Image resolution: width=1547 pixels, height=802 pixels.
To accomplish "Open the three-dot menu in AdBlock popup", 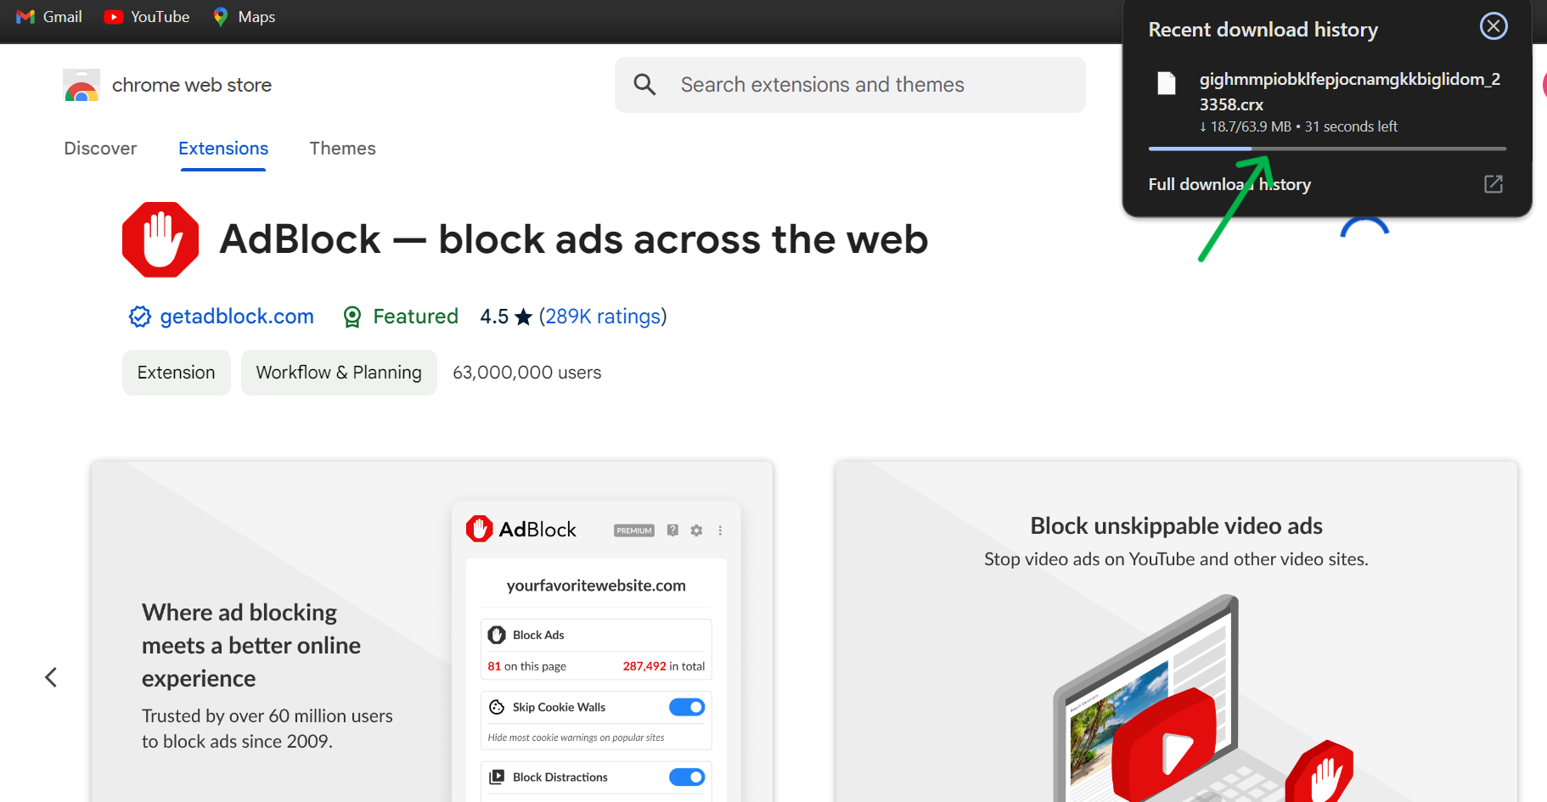I will [720, 530].
